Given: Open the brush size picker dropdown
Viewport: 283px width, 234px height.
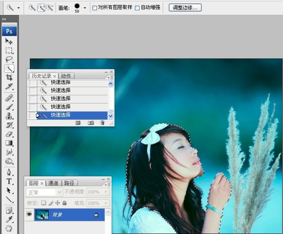Looking at the screenshot, I should [x=85, y=8].
